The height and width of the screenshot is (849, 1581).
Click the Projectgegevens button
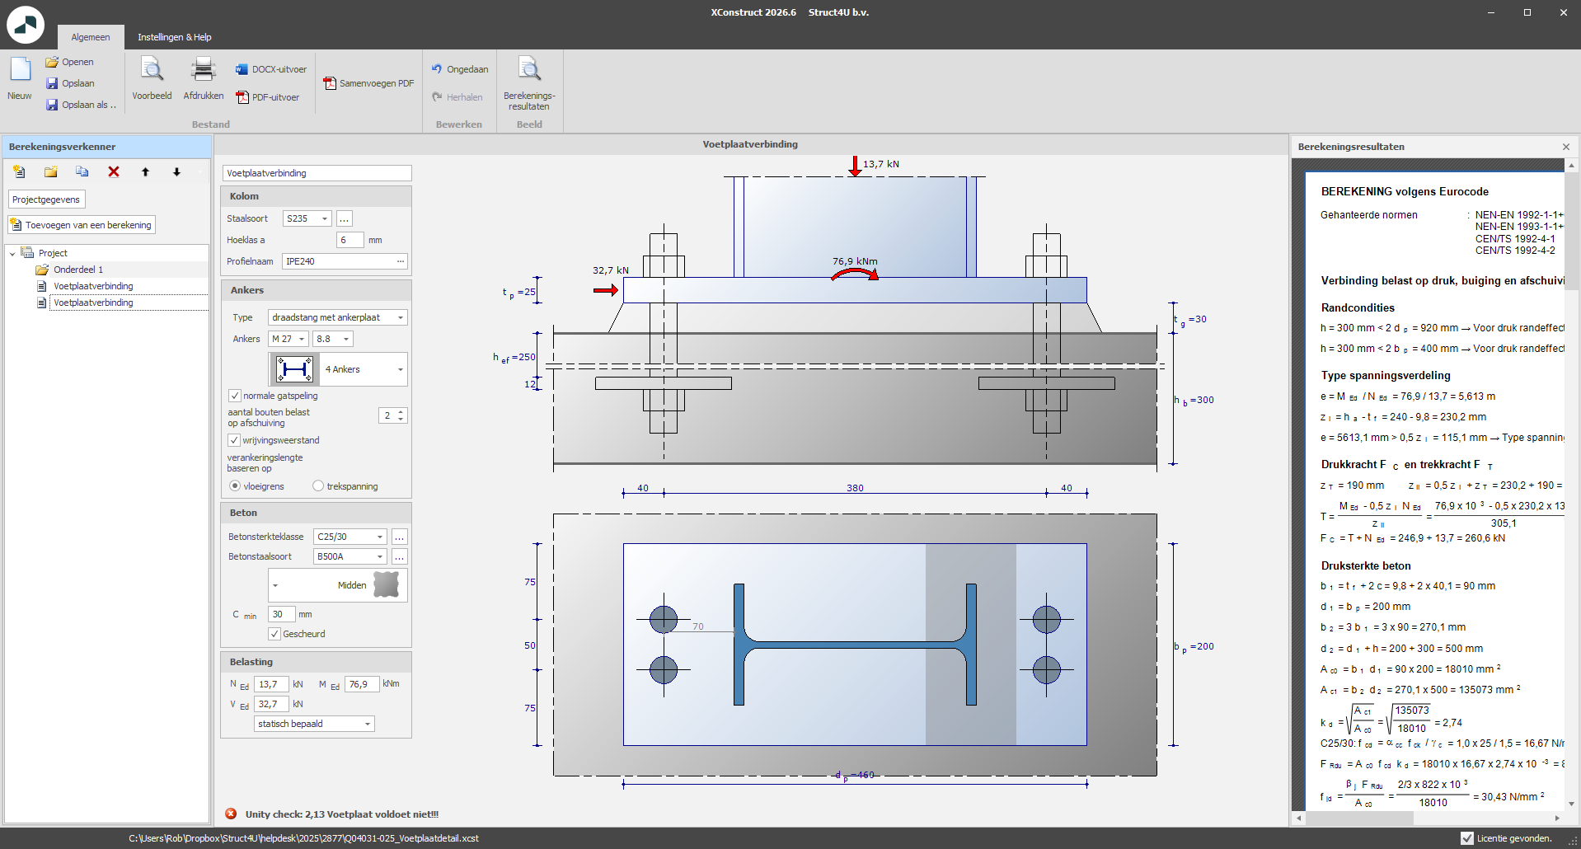click(46, 199)
